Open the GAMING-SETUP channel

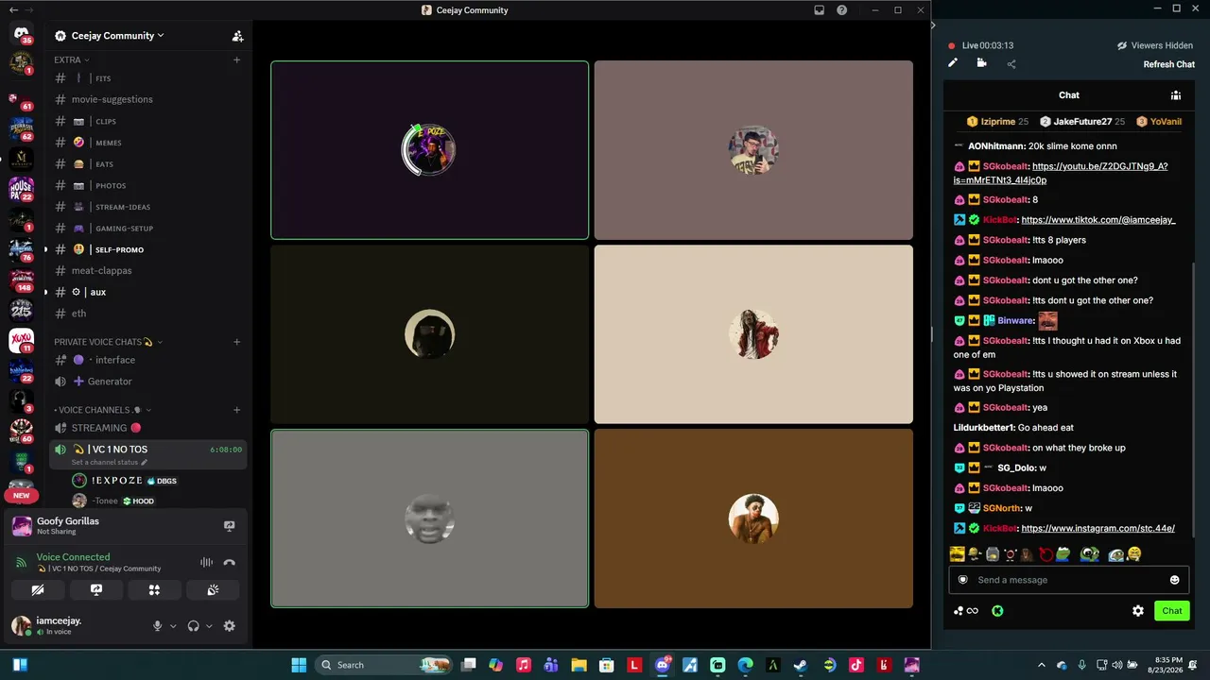[148, 229]
